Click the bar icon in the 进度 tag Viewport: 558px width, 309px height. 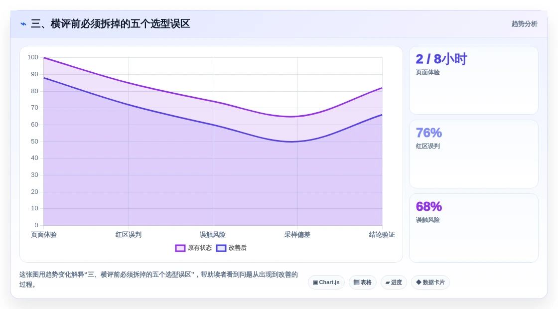[x=388, y=283]
